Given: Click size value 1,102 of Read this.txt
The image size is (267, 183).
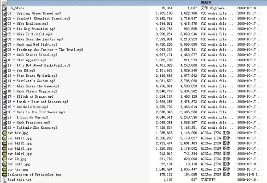Looking at the screenshot, I should point(168,180).
